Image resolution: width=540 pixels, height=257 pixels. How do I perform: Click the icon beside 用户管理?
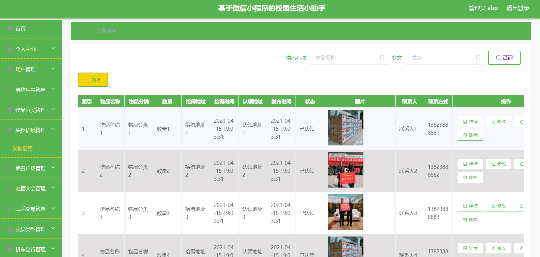tap(9, 69)
